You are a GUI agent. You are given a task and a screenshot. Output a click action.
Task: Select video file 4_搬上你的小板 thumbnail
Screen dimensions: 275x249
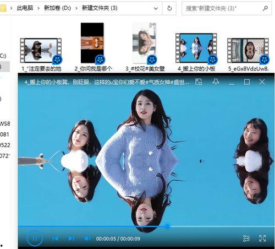196,48
